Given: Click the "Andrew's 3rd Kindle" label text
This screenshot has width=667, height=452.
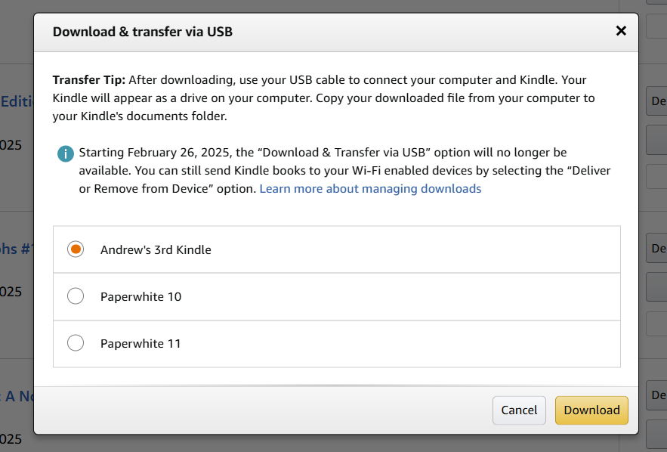Looking at the screenshot, I should coord(156,250).
